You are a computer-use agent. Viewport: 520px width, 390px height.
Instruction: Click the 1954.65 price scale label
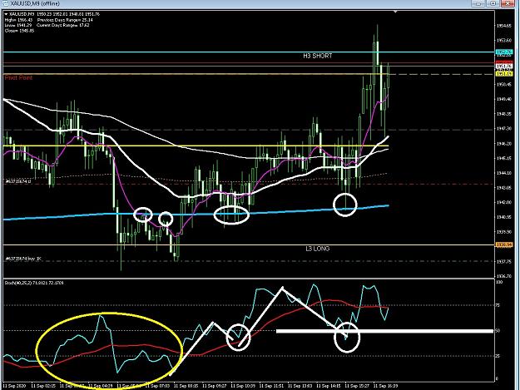point(504,26)
